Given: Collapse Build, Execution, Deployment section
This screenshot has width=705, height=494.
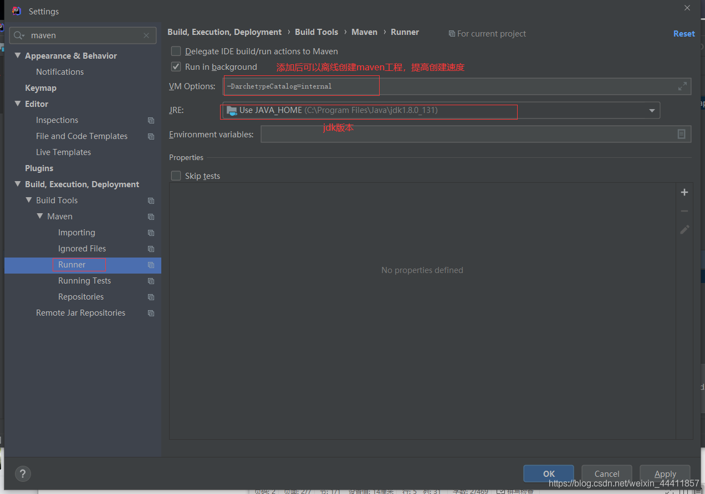Looking at the screenshot, I should [18, 184].
